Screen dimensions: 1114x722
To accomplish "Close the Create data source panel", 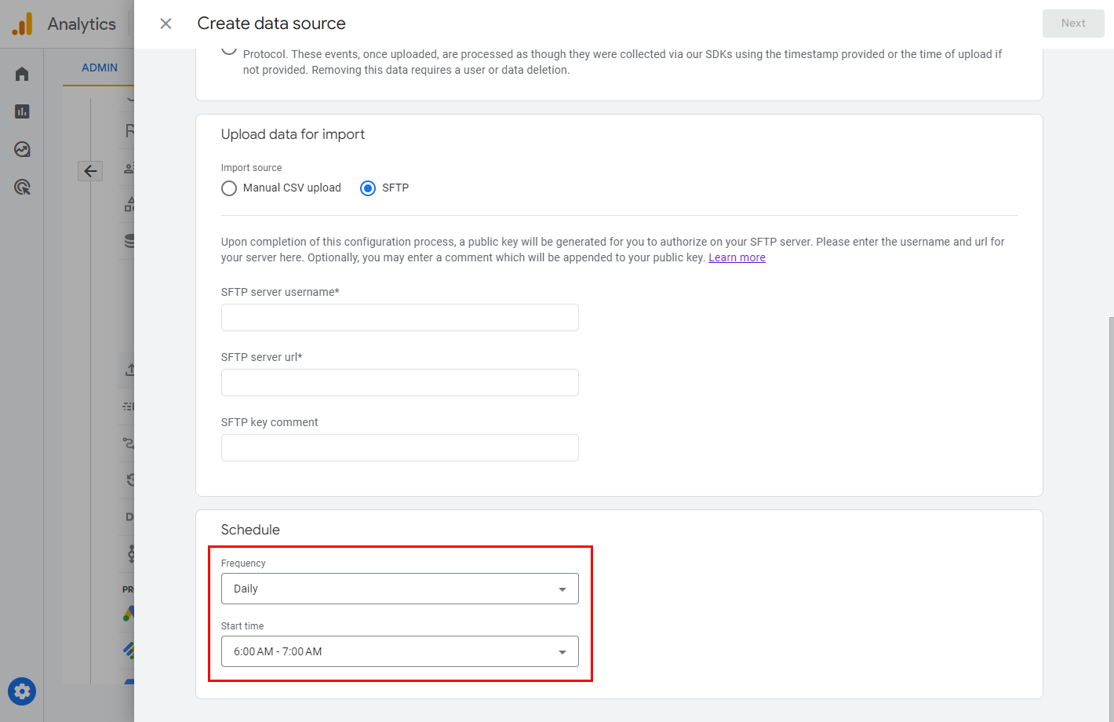I will (166, 24).
